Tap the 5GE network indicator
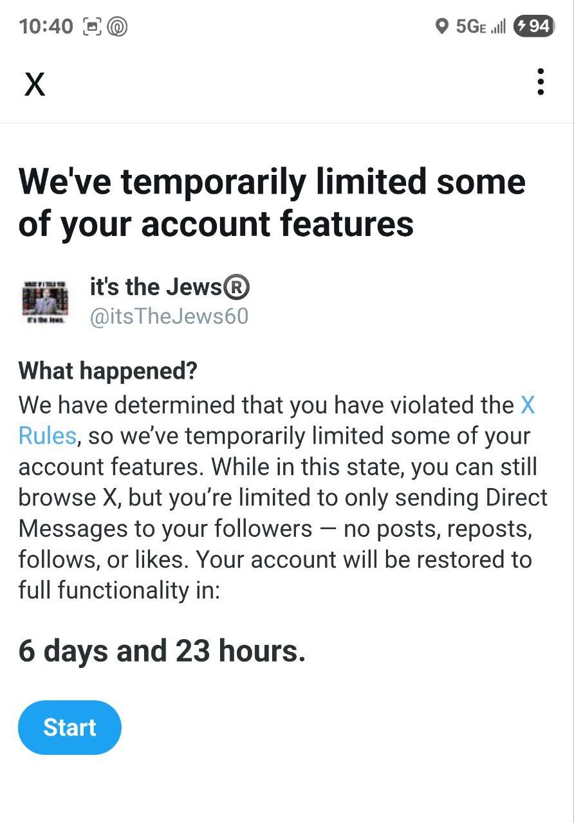Image resolution: width=574 pixels, height=823 pixels. click(470, 26)
